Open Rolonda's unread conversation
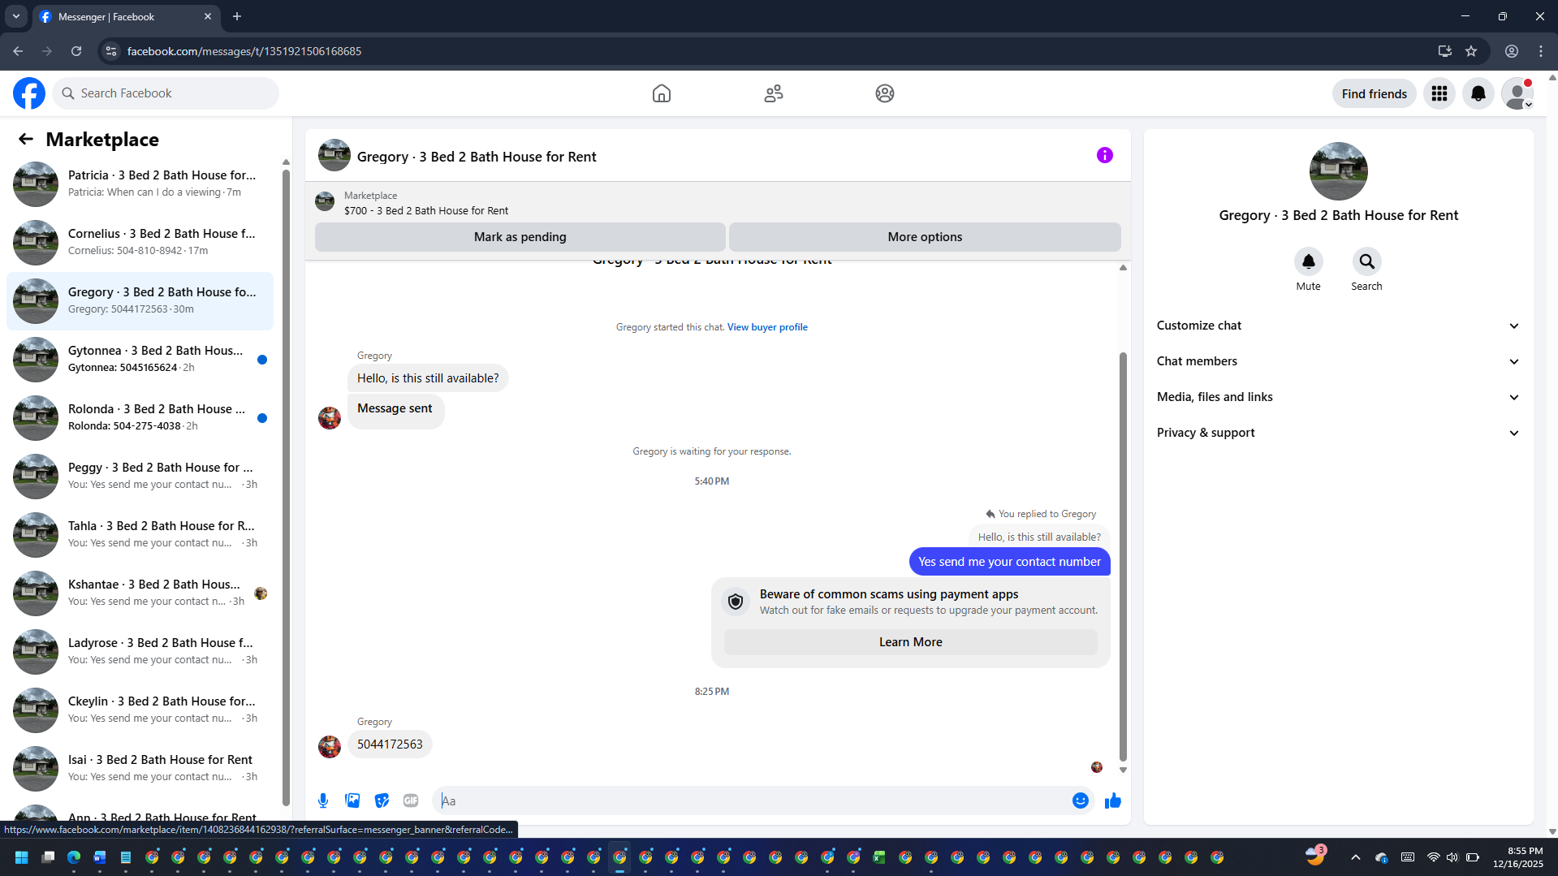Image resolution: width=1558 pixels, height=876 pixels. [x=140, y=417]
